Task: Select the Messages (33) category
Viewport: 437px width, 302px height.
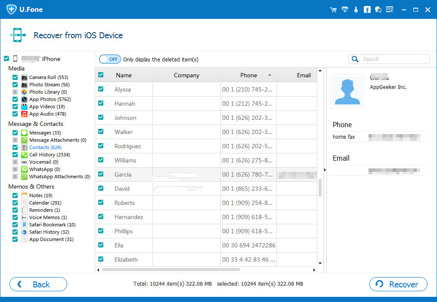Action: 45,133
